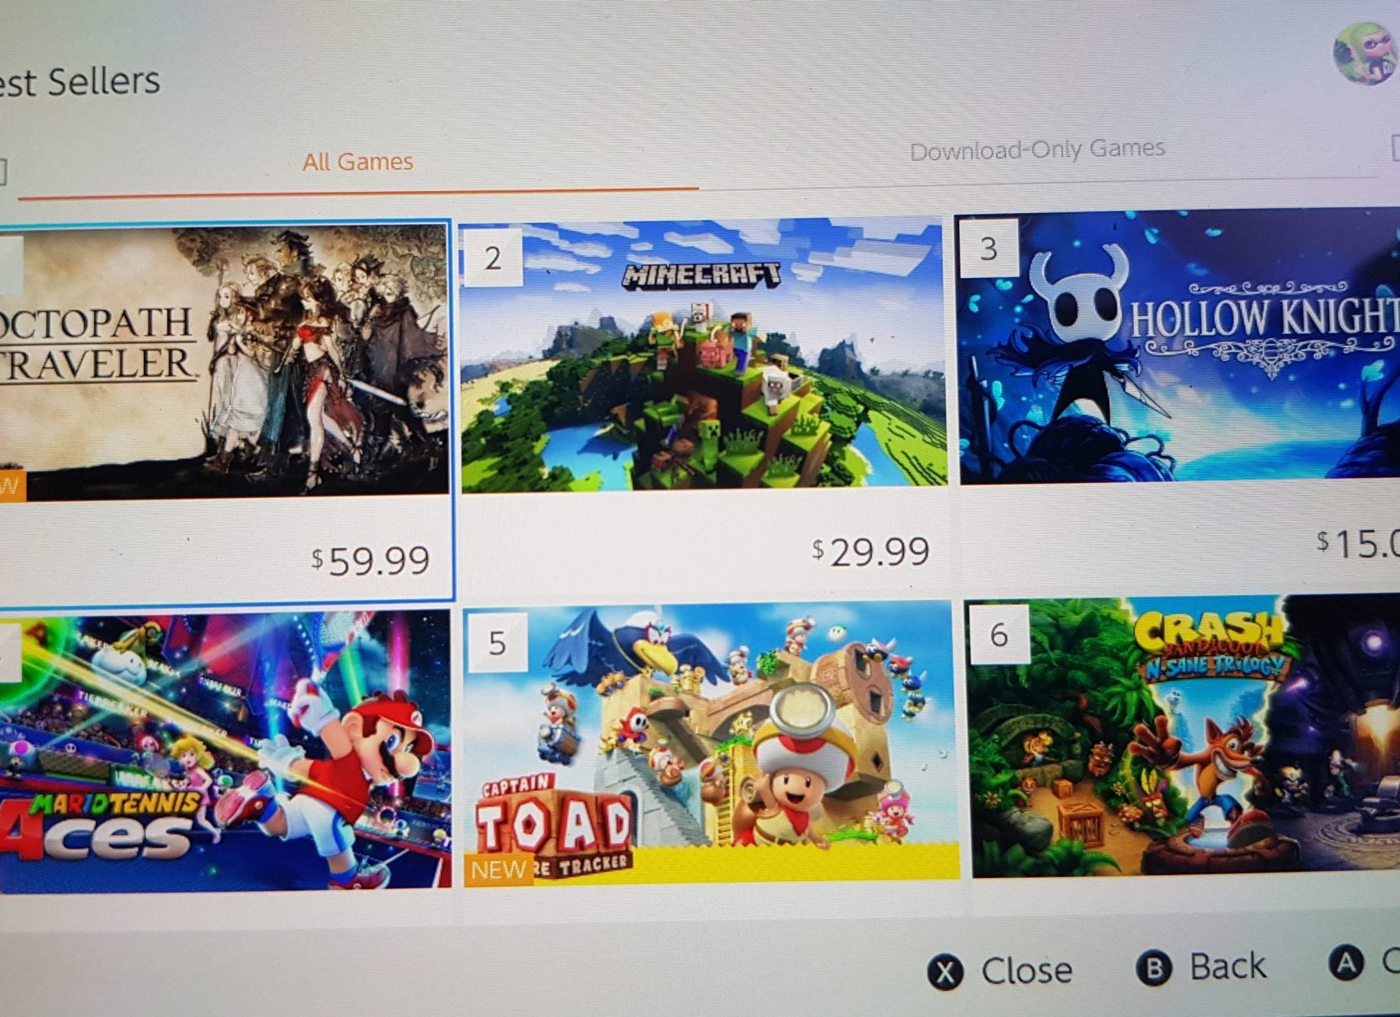
Task: Switch to the All Games tab
Action: [358, 162]
